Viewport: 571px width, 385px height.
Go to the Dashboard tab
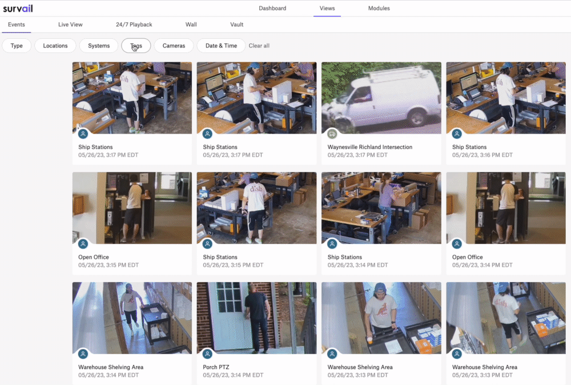click(272, 9)
